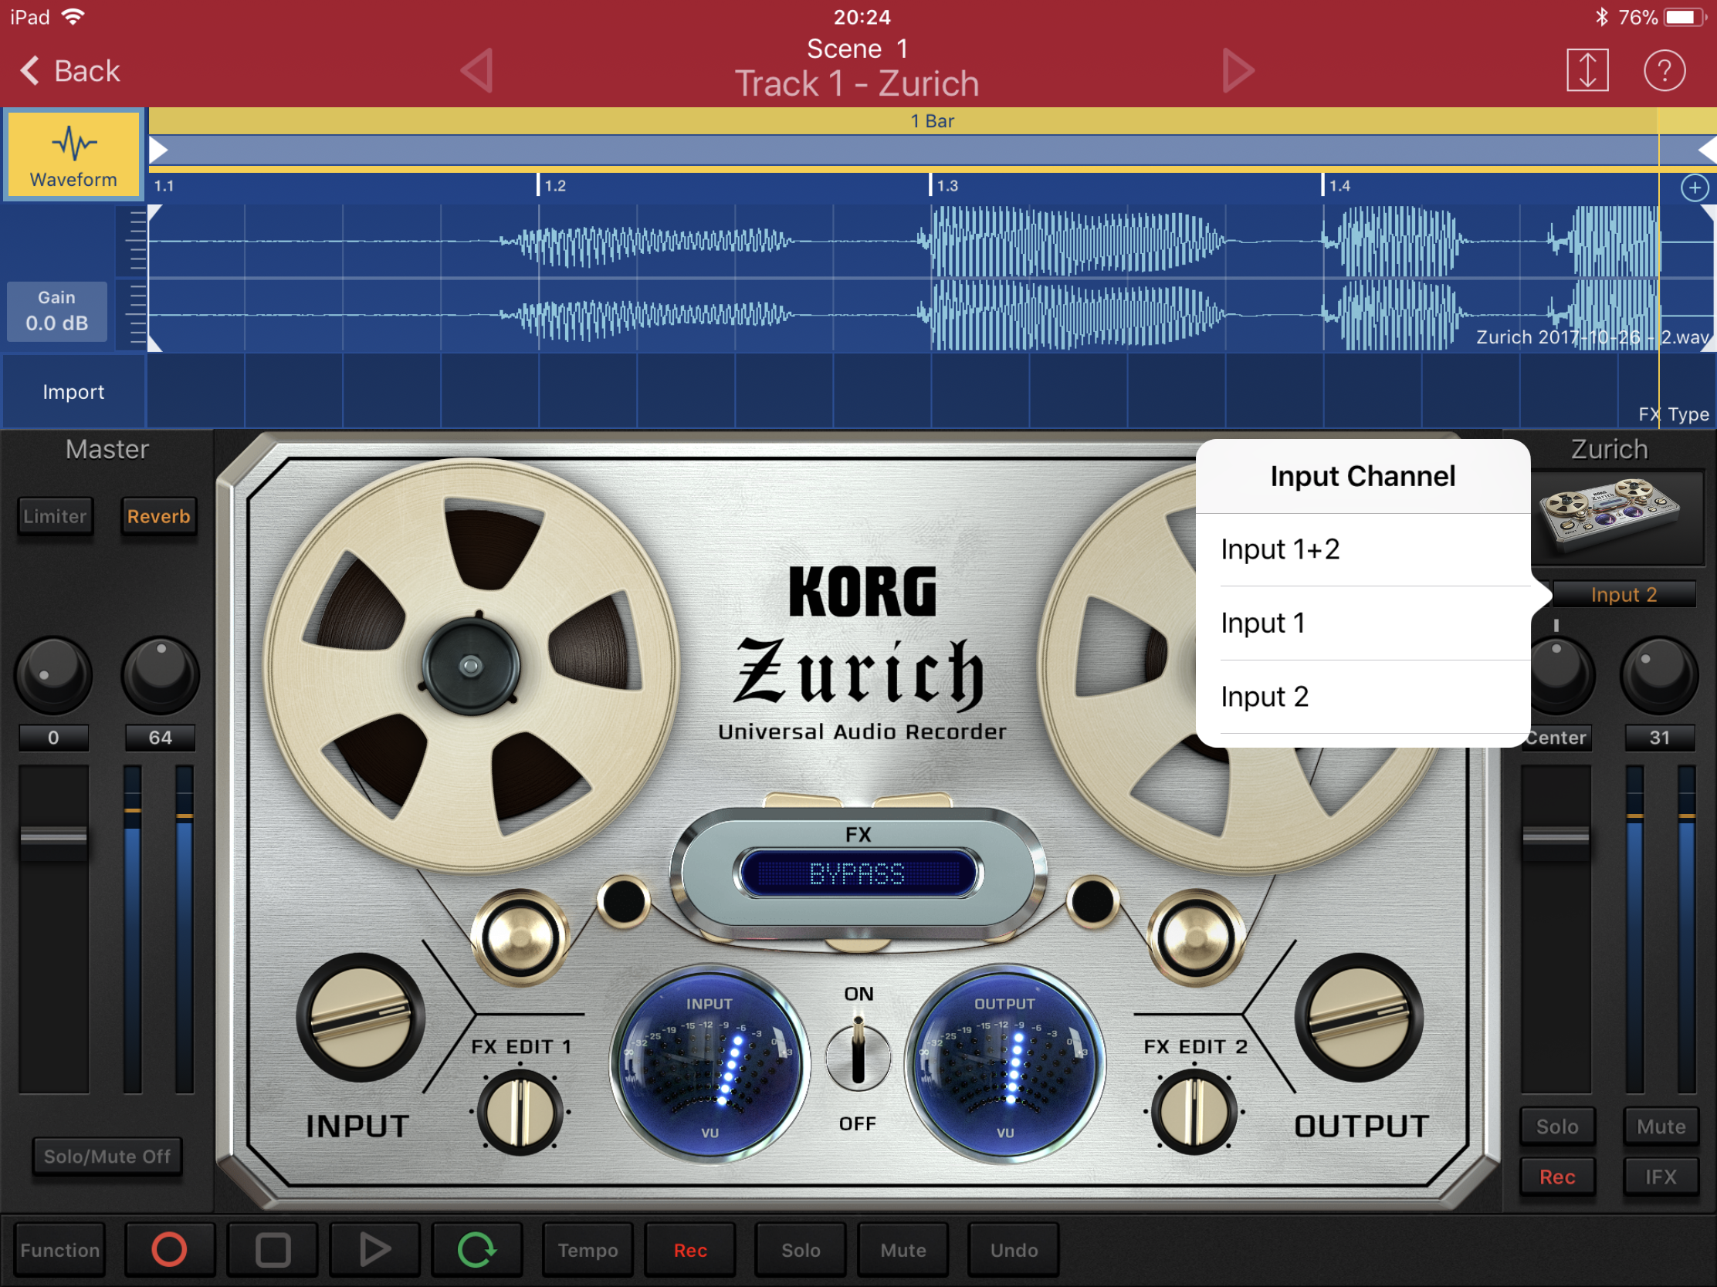Tap the vertical resize view icon
This screenshot has width=1717, height=1287.
[x=1587, y=70]
